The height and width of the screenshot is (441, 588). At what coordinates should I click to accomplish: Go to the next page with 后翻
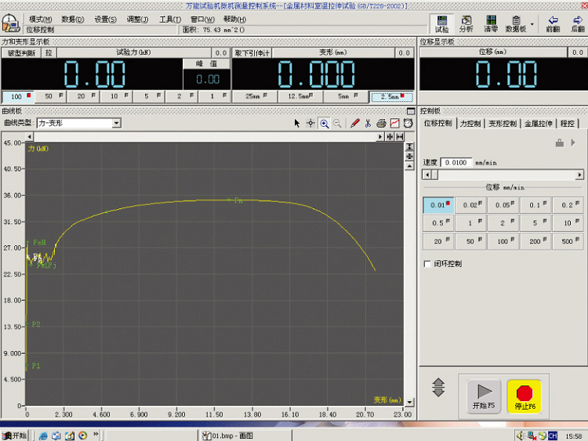(x=578, y=23)
